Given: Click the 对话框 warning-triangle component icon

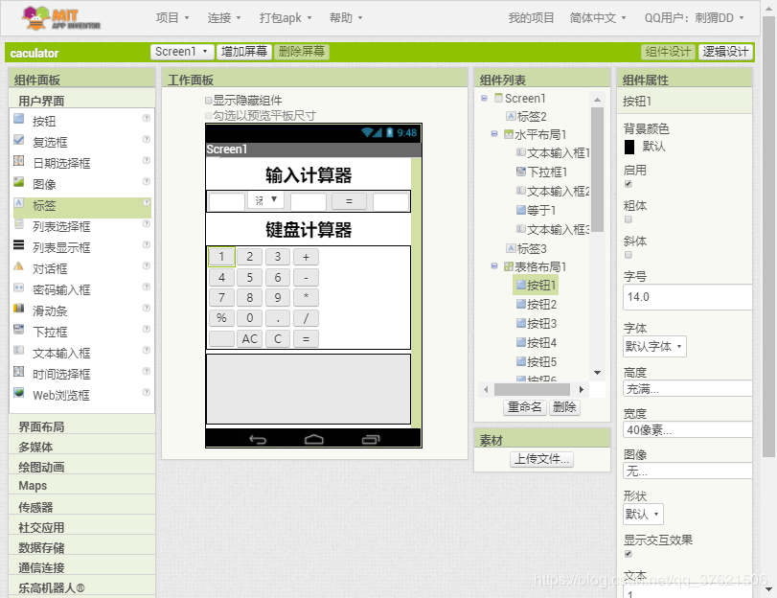Looking at the screenshot, I should pos(19,267).
